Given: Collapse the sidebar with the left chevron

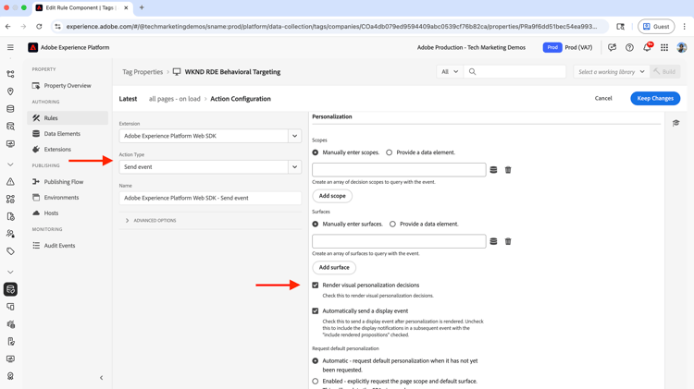Looking at the screenshot, I should (x=102, y=378).
